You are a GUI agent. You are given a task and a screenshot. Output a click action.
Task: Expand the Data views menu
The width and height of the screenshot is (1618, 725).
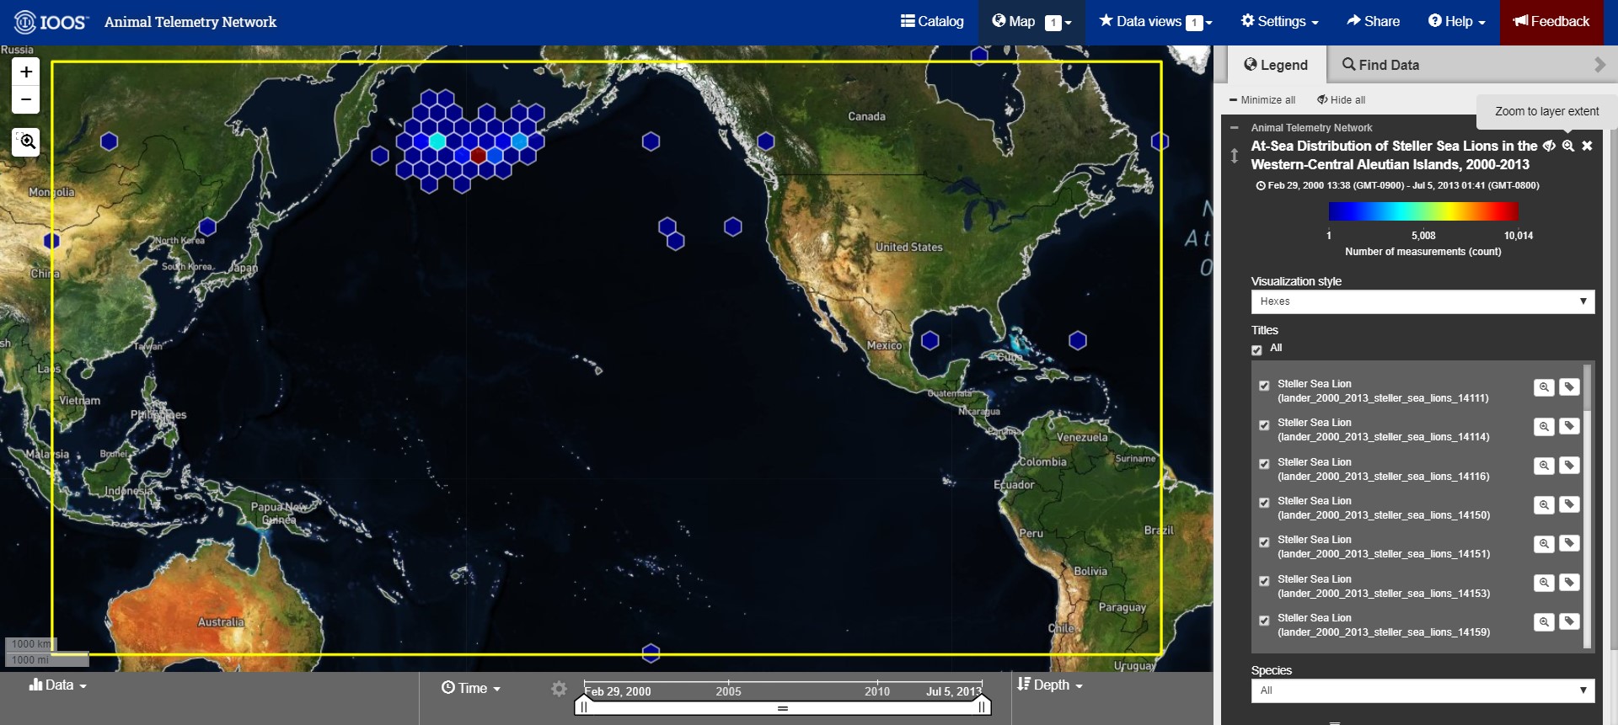(1155, 22)
